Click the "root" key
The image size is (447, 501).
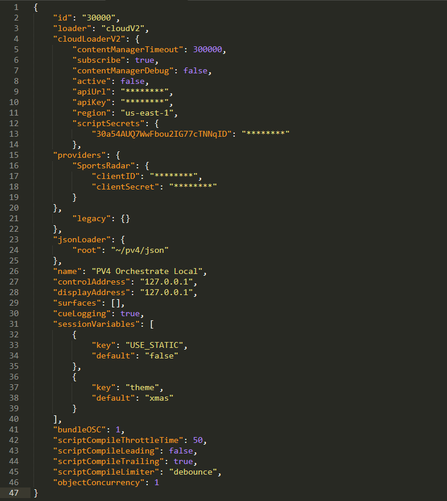pos(87,250)
